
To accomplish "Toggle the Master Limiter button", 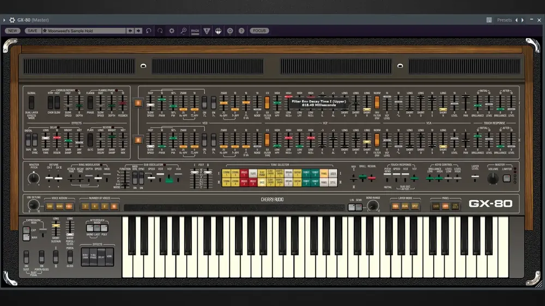I will tap(507, 178).
